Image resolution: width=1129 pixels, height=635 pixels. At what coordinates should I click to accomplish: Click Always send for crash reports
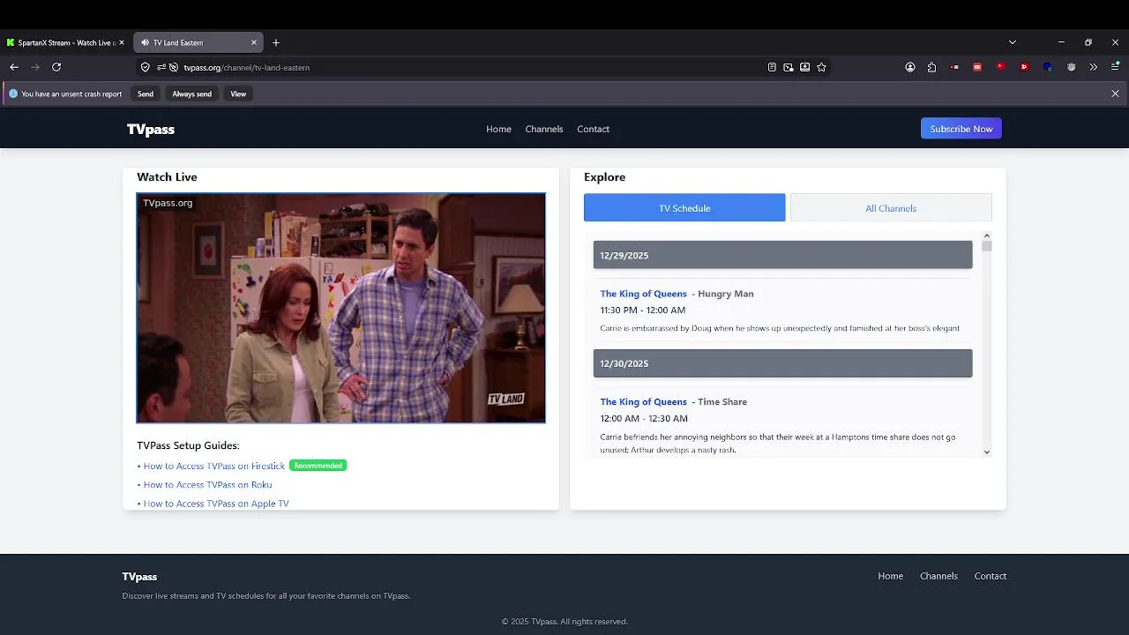191,93
